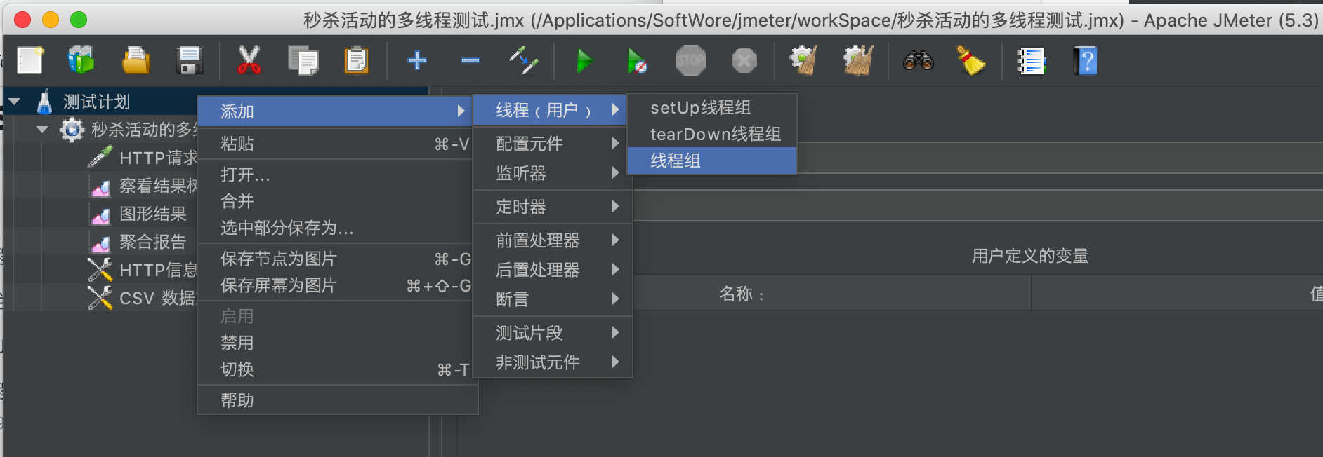Click the Reset search brush icon
Image resolution: width=1323 pixels, height=457 pixels.
pyautogui.click(x=971, y=61)
